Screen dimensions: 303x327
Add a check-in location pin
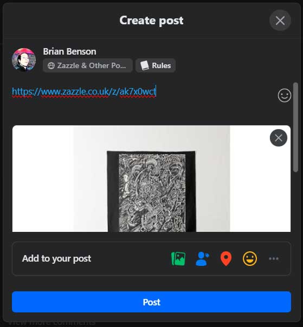pyautogui.click(x=226, y=258)
